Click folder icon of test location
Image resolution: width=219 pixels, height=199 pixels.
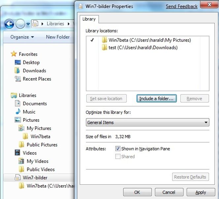coord(104,48)
